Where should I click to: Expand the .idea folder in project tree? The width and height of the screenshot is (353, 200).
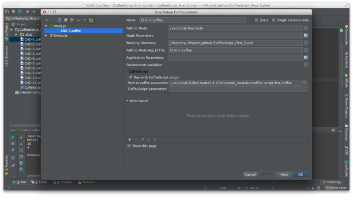click(x=16, y=34)
